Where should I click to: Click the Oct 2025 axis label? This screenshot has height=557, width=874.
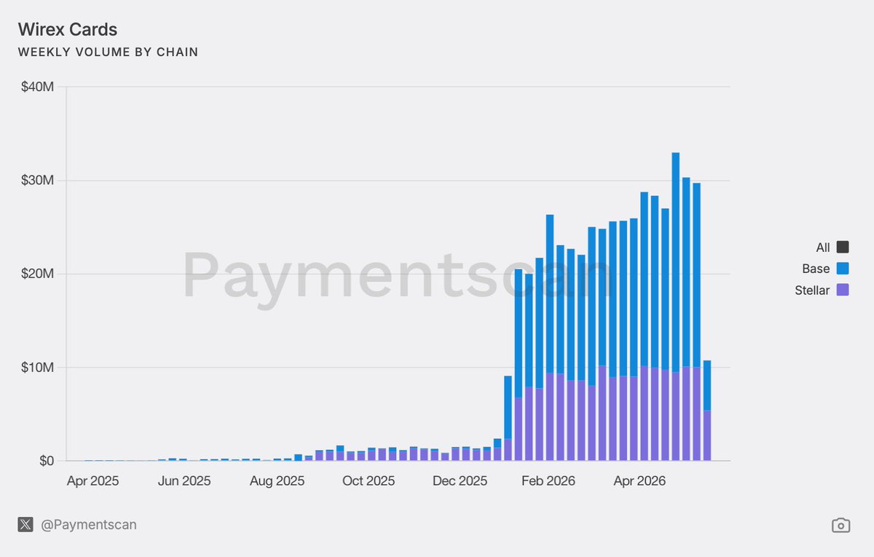(369, 481)
